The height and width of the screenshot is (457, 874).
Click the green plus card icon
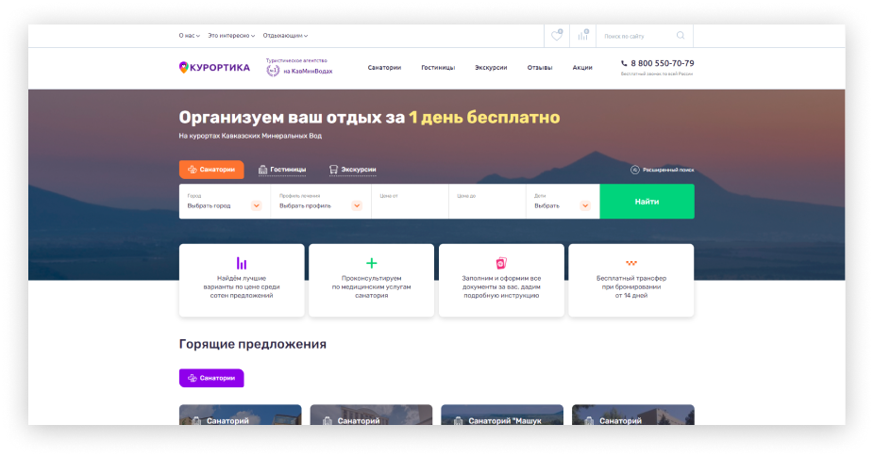pos(371,264)
